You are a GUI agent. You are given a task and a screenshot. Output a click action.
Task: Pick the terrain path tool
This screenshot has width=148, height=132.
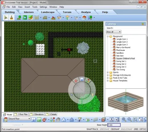point(31,18)
